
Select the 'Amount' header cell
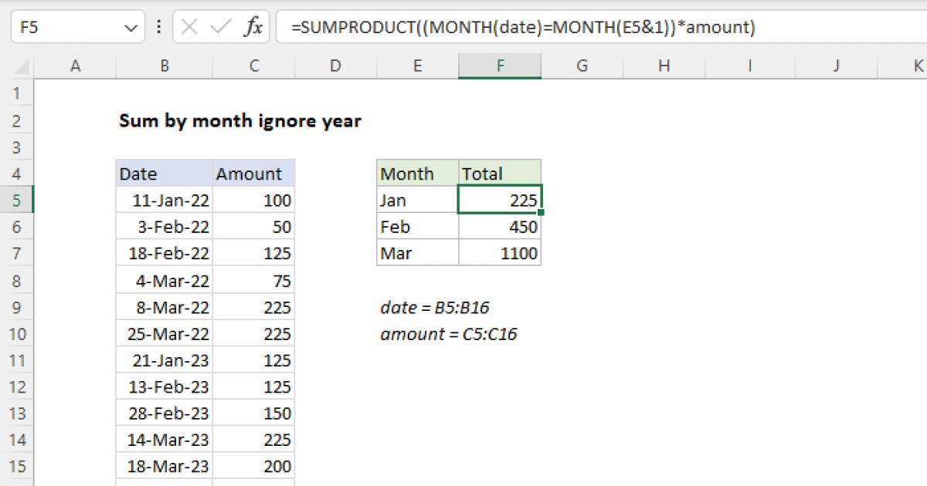(253, 173)
